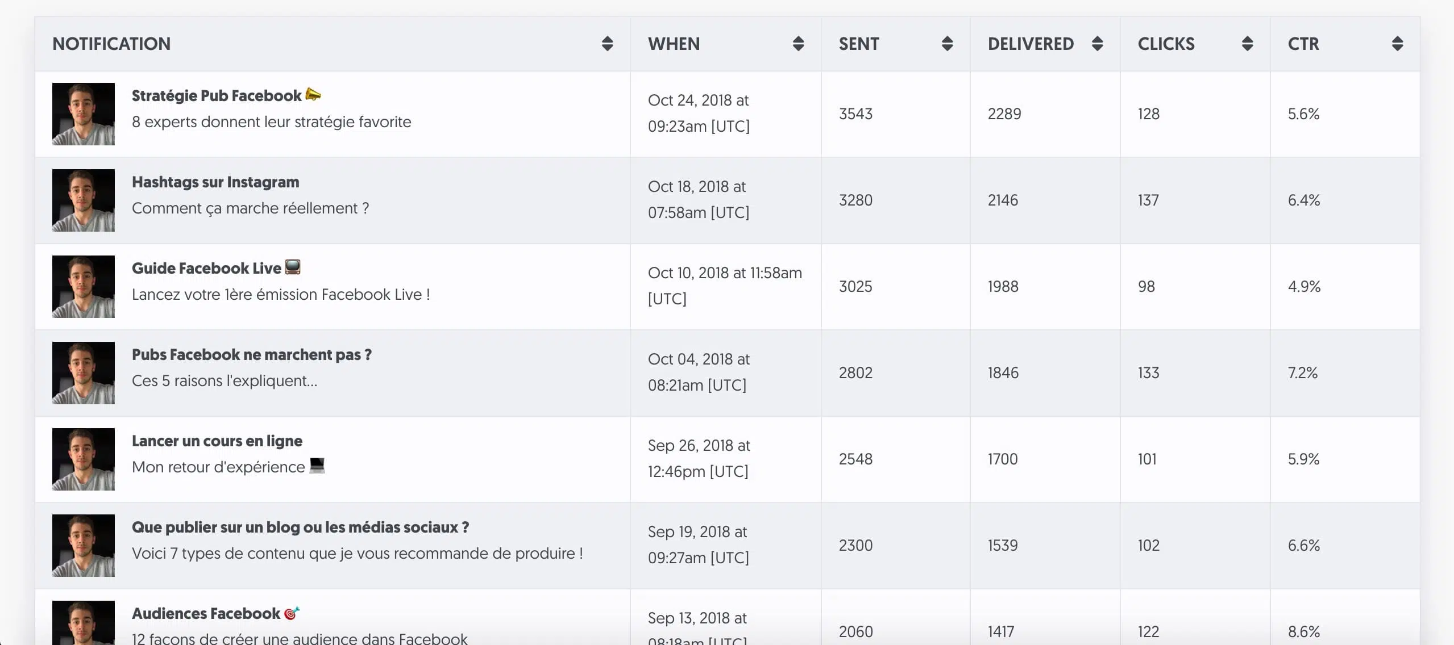This screenshot has height=645, width=1454.
Task: Click avatar beside Pubs Facebook ne marchent pas
Action: coord(84,373)
